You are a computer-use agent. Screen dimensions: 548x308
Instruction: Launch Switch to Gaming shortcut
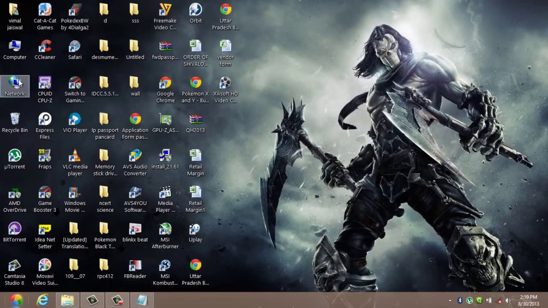coord(75,90)
